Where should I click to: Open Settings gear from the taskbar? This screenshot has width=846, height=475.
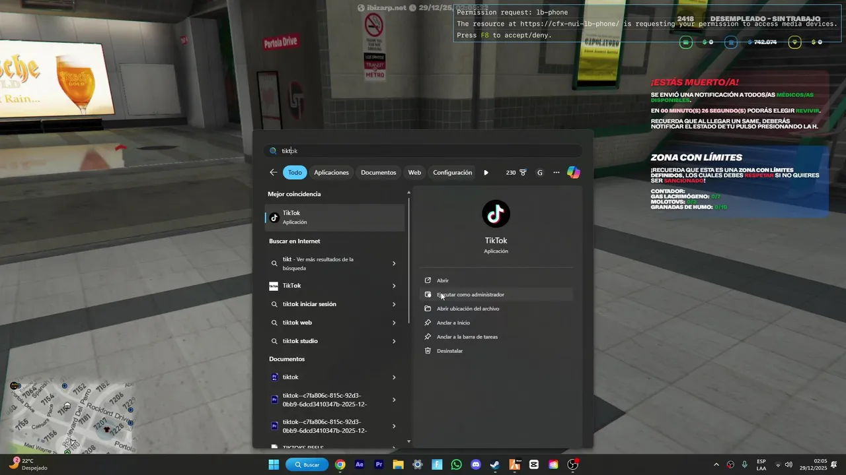click(418, 464)
